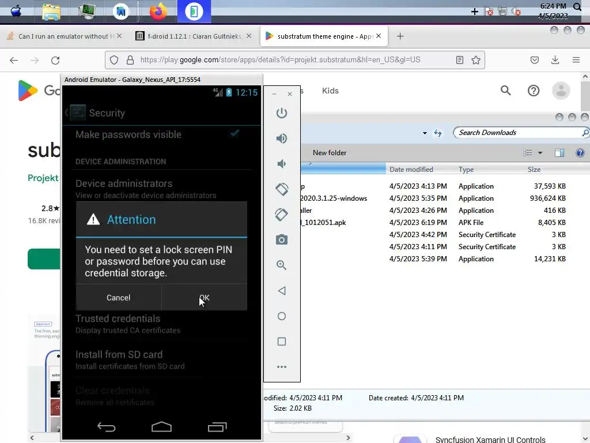Rotate emulator left icon
590x443 pixels.
point(281,189)
